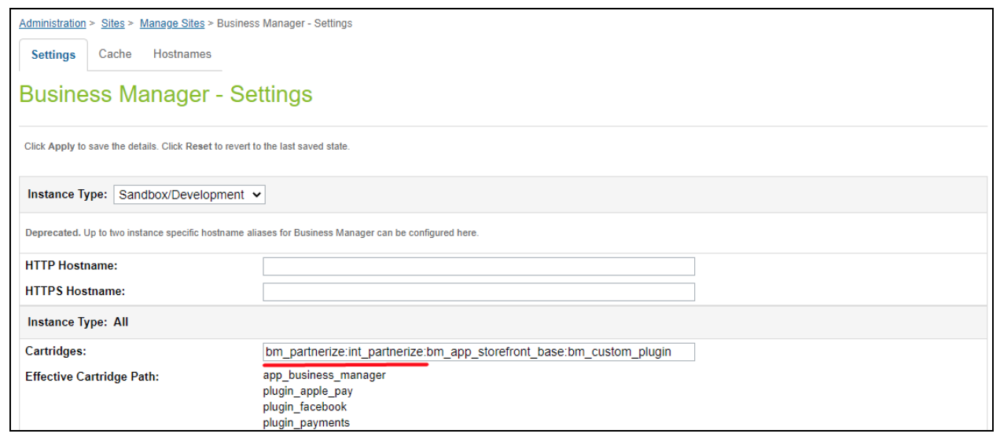Click the Business Manager - Settings heading

(166, 94)
